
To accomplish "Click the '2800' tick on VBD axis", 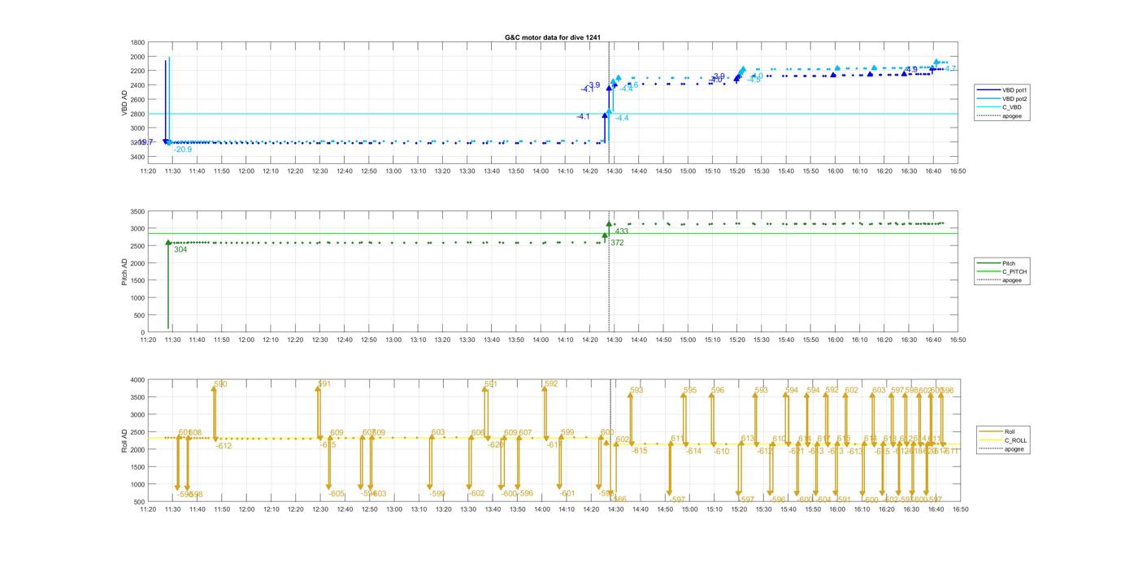I will tap(137, 114).
